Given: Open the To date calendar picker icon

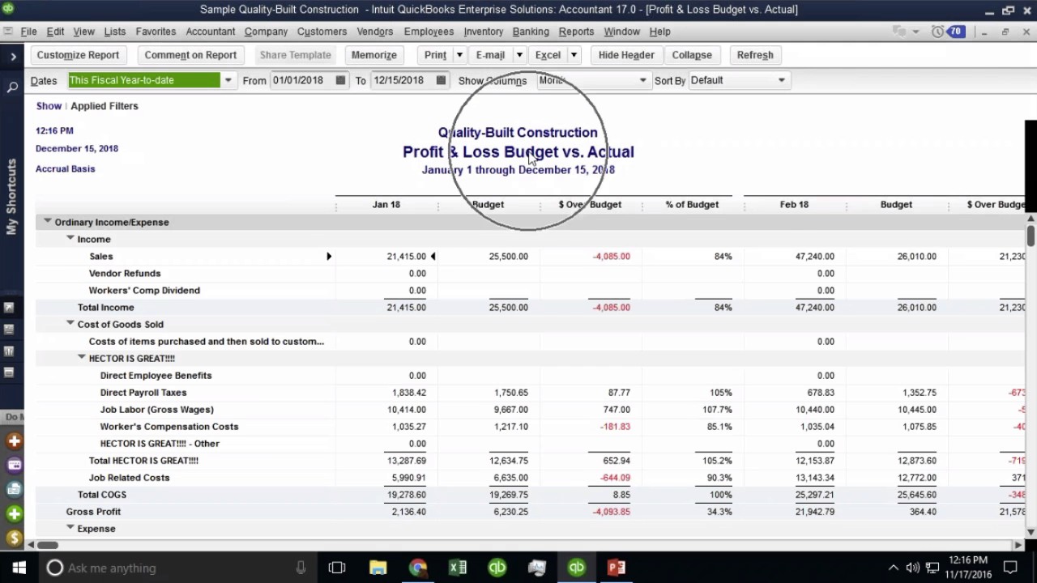Looking at the screenshot, I should pyautogui.click(x=441, y=80).
